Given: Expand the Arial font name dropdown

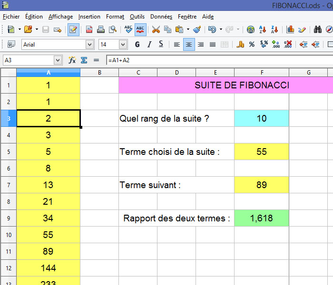Looking at the screenshot, I should tap(89, 45).
